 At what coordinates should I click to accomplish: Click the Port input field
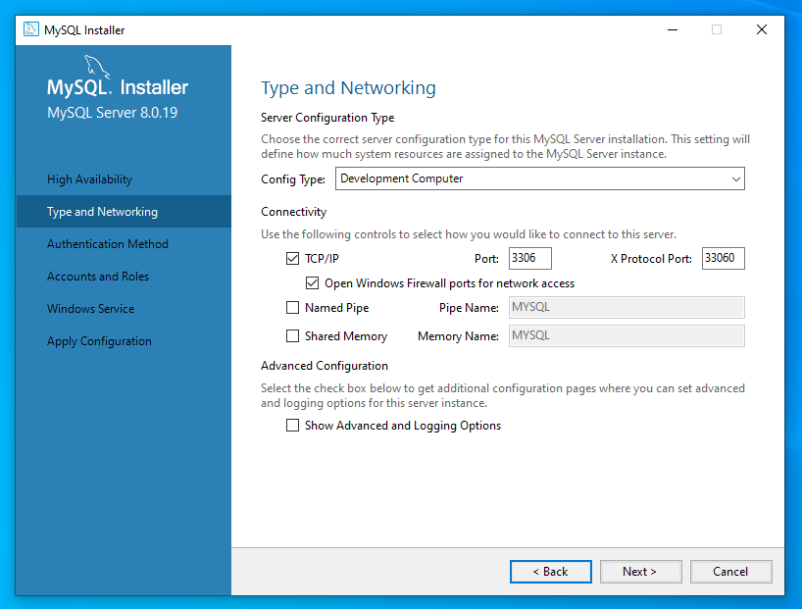click(x=529, y=259)
